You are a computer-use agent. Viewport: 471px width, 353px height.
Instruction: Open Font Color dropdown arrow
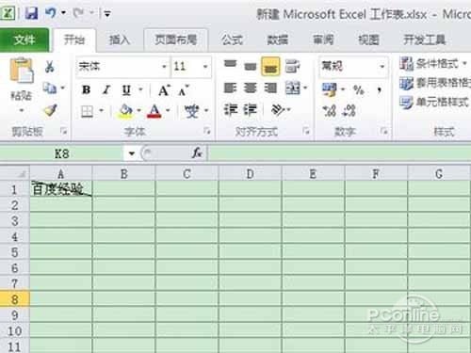(x=168, y=110)
